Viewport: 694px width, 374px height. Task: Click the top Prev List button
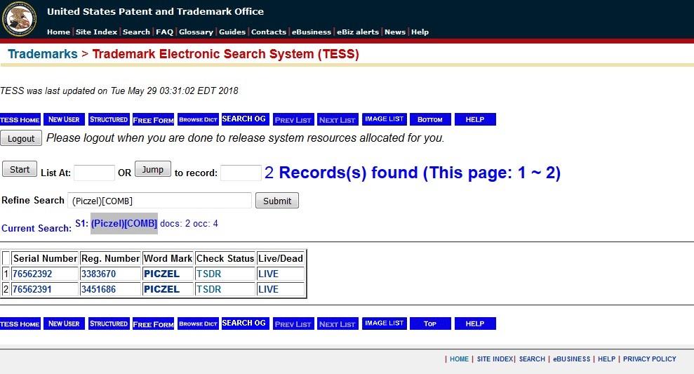[x=293, y=119]
